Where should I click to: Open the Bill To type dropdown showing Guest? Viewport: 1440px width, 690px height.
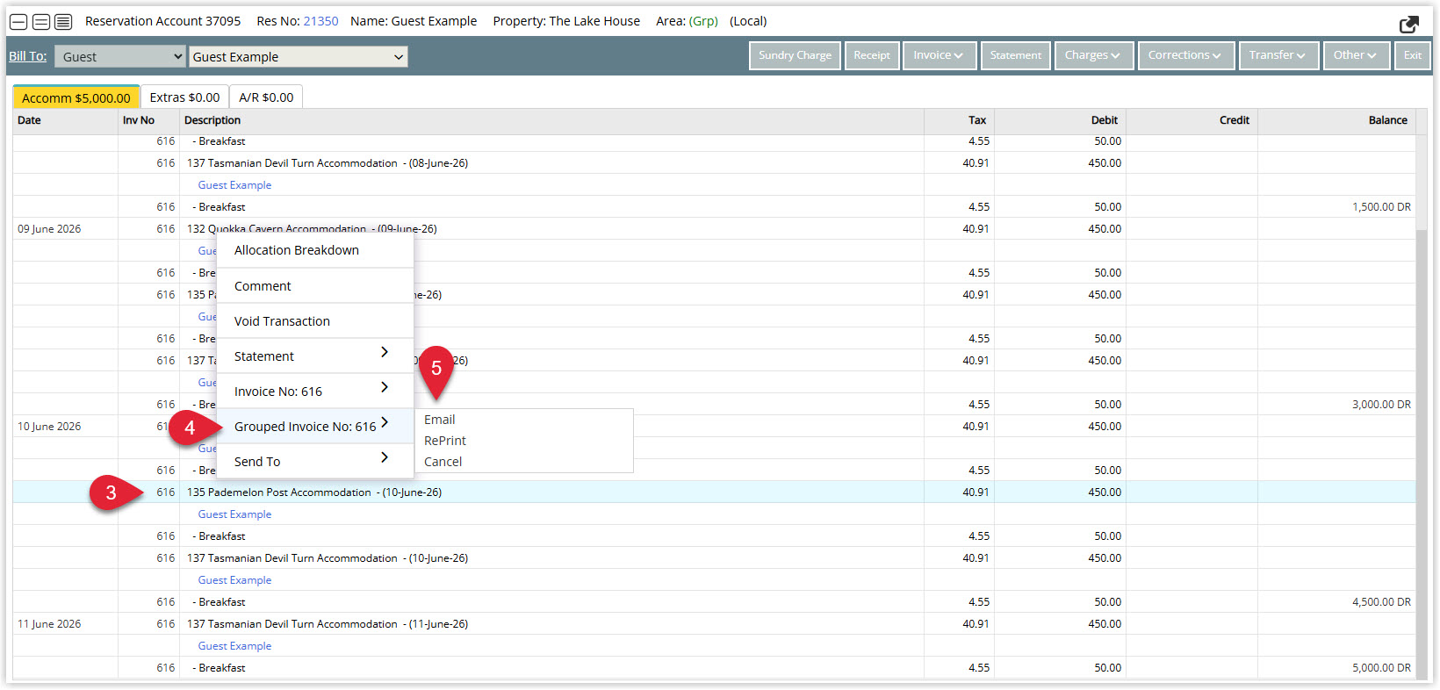pyautogui.click(x=120, y=56)
